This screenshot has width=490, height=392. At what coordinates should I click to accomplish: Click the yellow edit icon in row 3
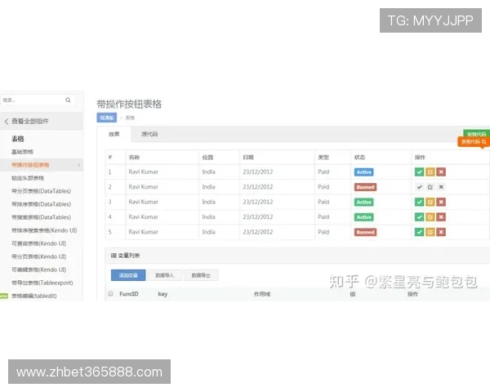[430, 202]
